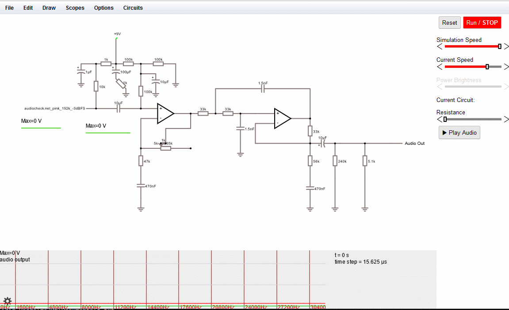Click the 14400Hz frequency marker
The image size is (509, 310).
coord(158,307)
